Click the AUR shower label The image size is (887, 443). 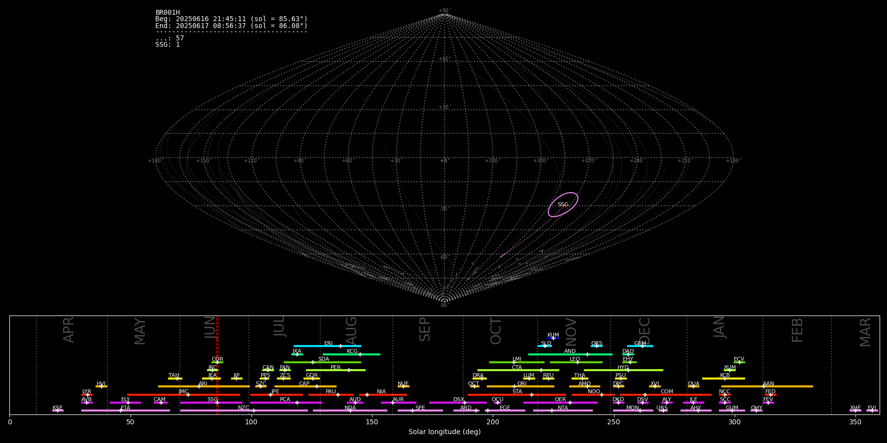[x=398, y=400]
